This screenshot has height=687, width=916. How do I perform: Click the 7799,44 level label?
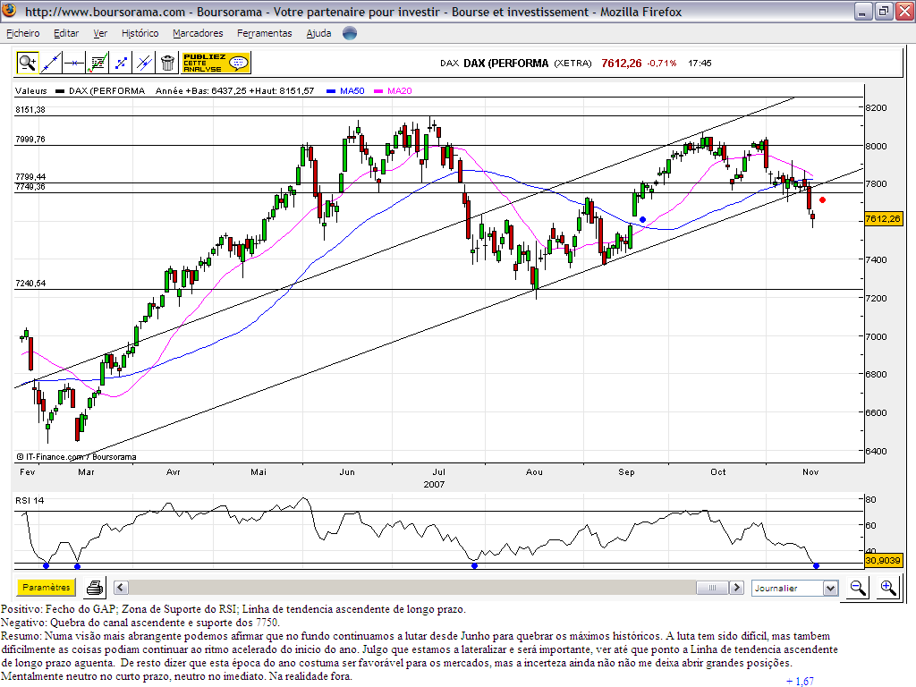coord(30,176)
